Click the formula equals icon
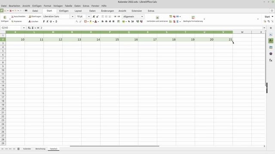Screen dimensions: 275x154 pyautogui.click(x=38, y=28)
